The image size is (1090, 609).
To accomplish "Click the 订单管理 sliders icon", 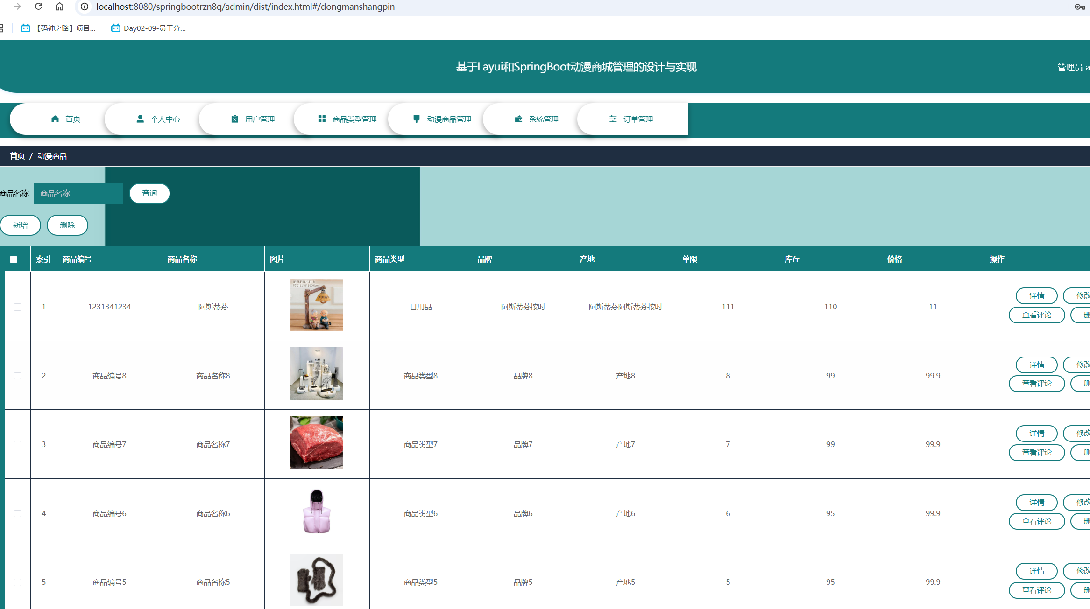I will 613,119.
